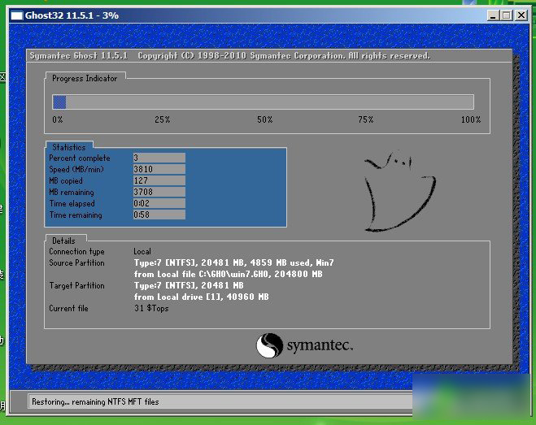Click the 100% progress scale label
Screen dimensions: 536x425
471,119
